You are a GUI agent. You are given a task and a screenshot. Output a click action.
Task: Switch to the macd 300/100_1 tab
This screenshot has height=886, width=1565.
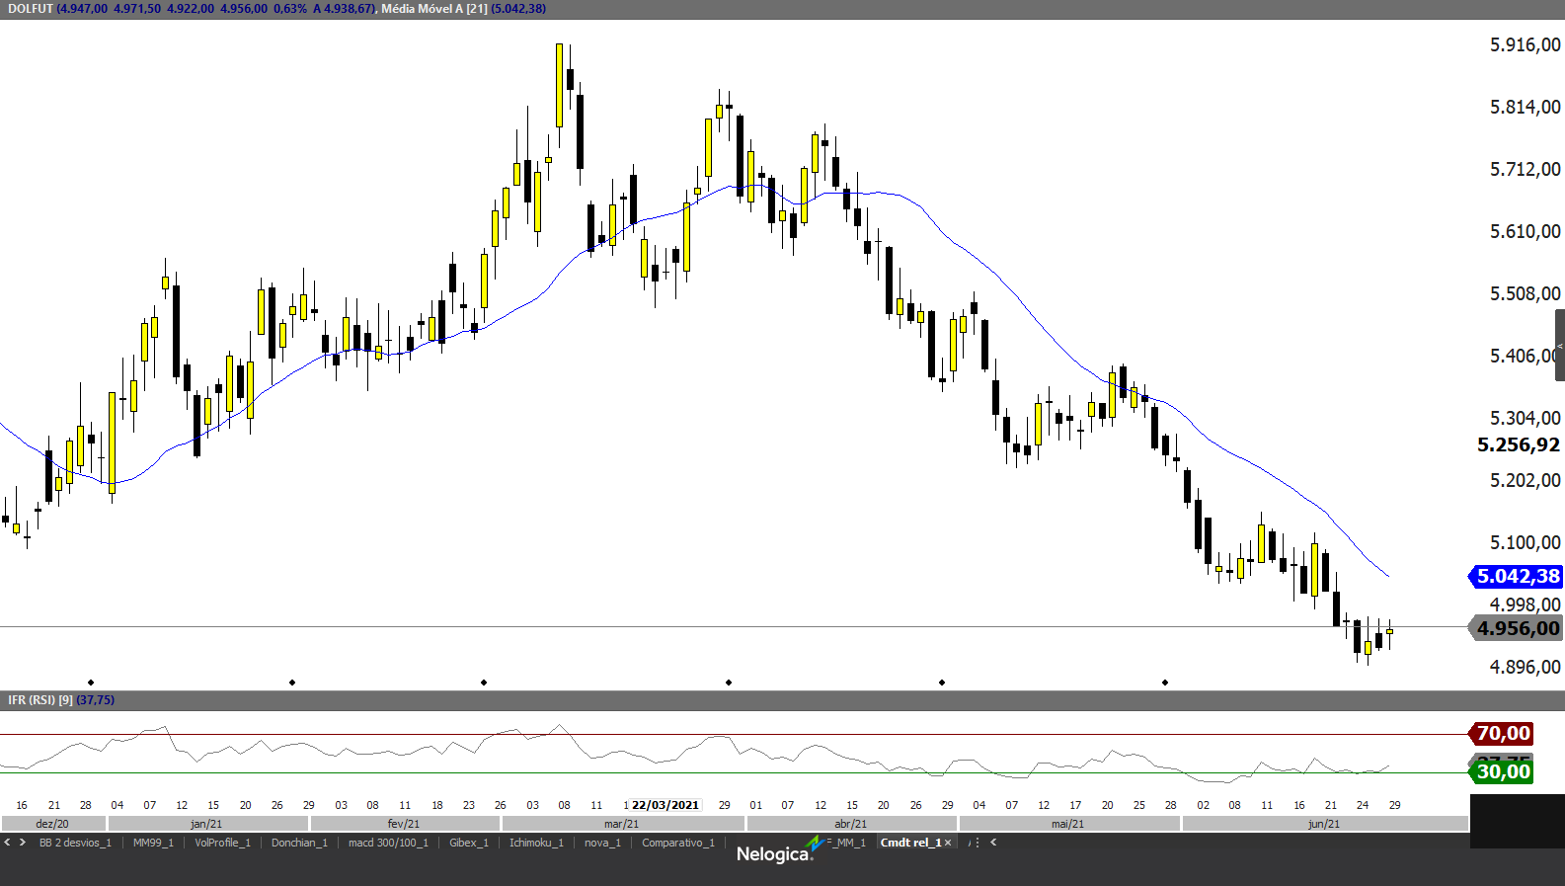pos(388,843)
